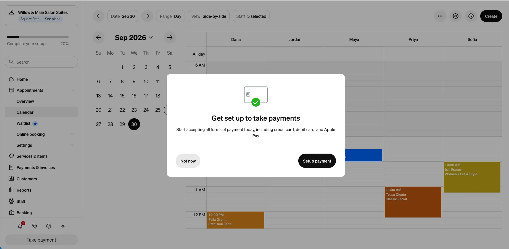Open Tessa Okada Classic Facial appointment
509x249 pixels.
click(x=413, y=202)
